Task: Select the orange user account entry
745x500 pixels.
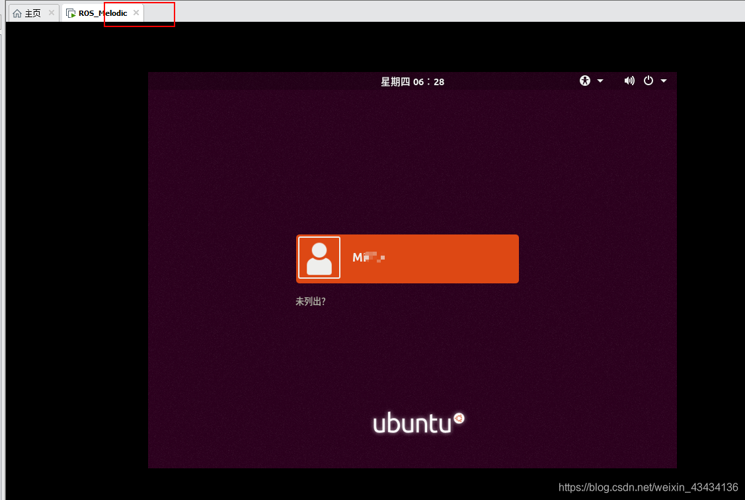Action: coord(407,259)
